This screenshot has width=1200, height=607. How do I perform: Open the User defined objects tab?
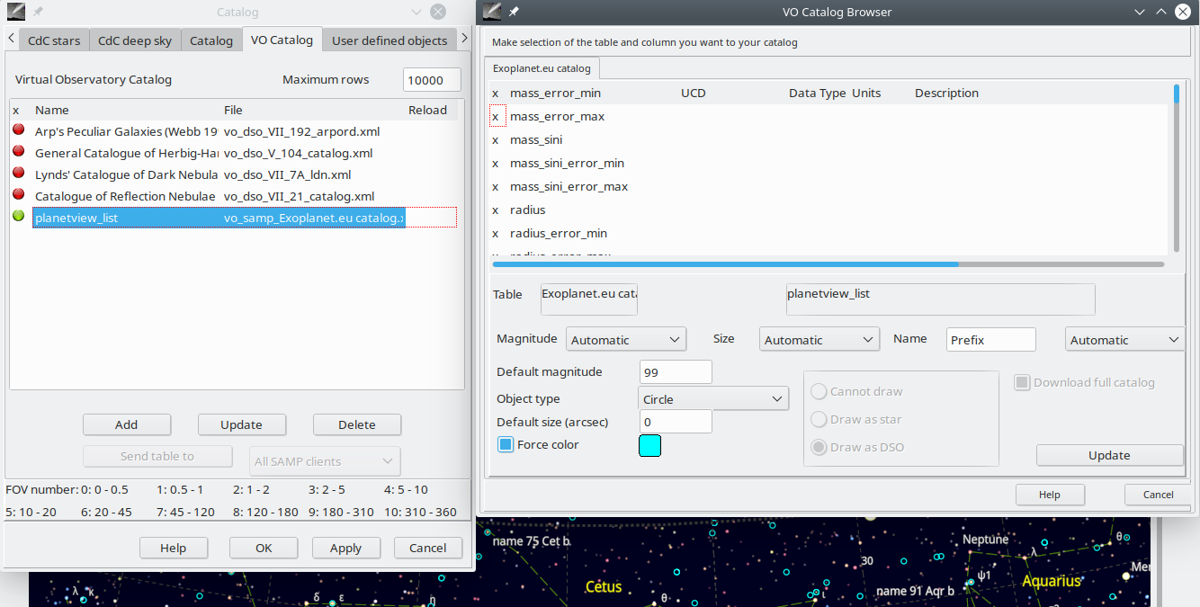(x=390, y=40)
